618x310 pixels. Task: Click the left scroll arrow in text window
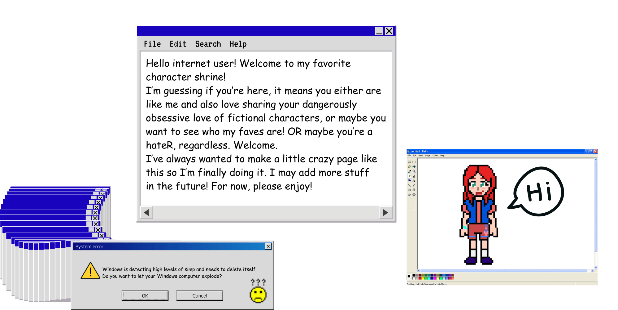[x=146, y=213]
